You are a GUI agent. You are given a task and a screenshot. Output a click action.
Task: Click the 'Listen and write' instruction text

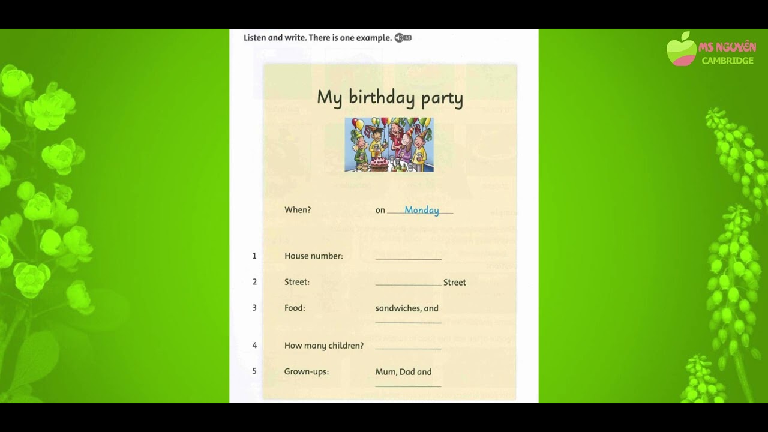(x=317, y=38)
